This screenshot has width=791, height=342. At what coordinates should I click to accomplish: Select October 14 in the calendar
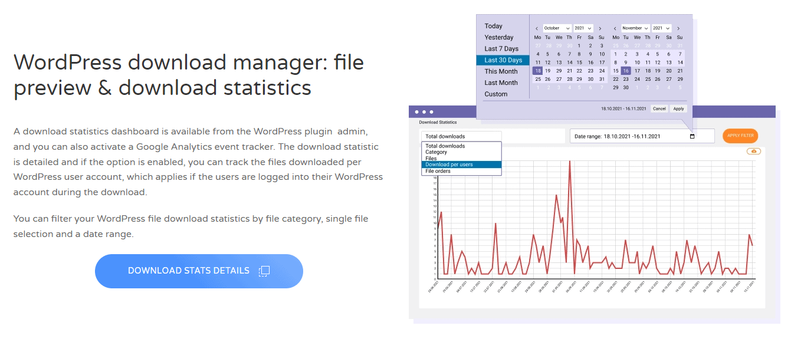[x=570, y=63]
